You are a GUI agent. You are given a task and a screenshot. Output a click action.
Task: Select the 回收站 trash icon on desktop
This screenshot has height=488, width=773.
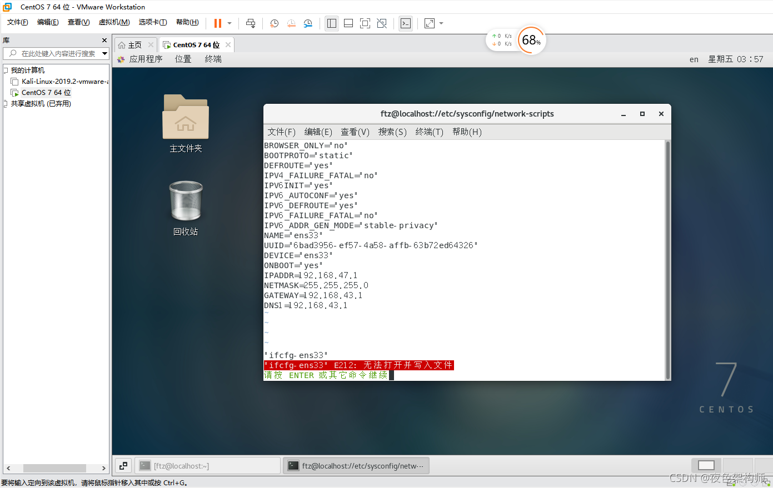pyautogui.click(x=186, y=208)
